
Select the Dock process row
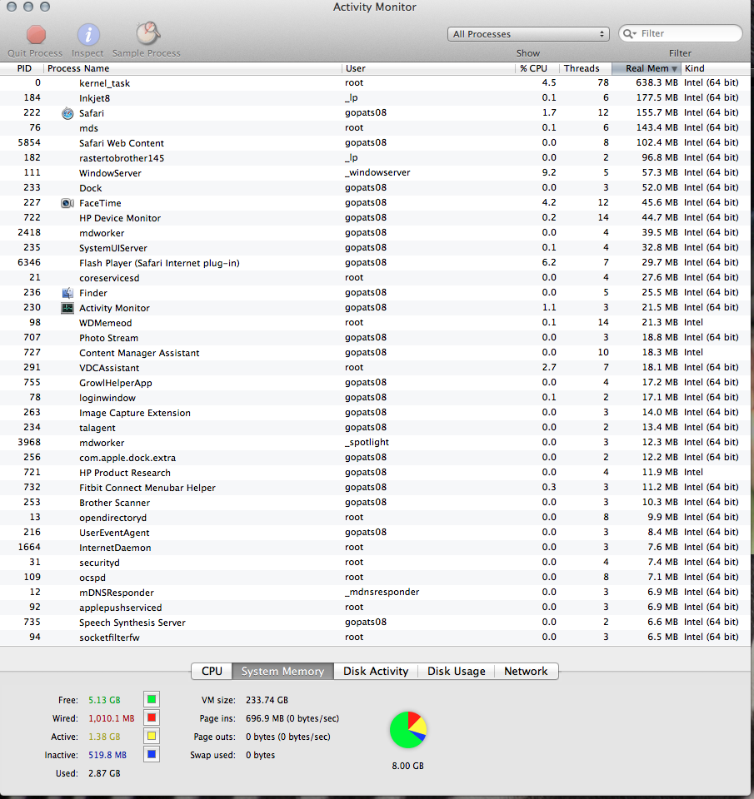click(x=375, y=188)
